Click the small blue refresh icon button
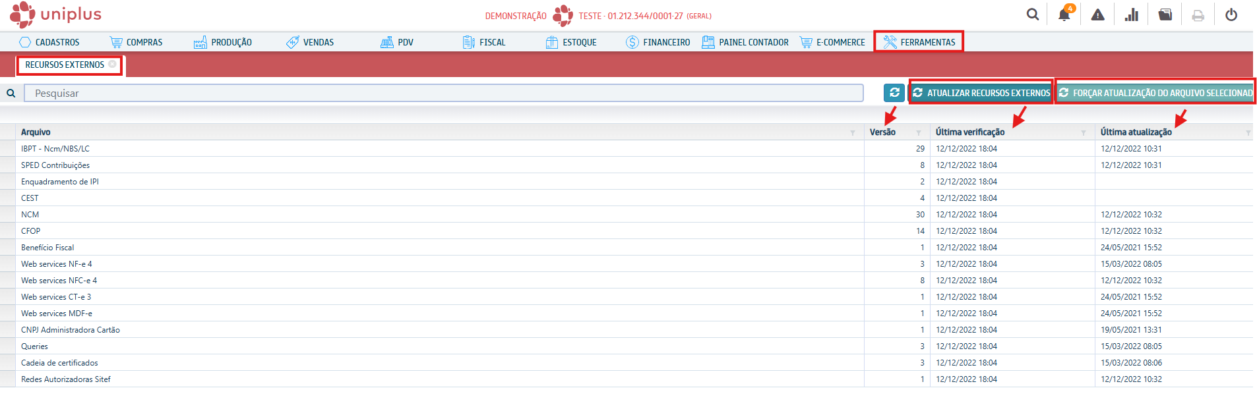1257x411 pixels. point(894,93)
